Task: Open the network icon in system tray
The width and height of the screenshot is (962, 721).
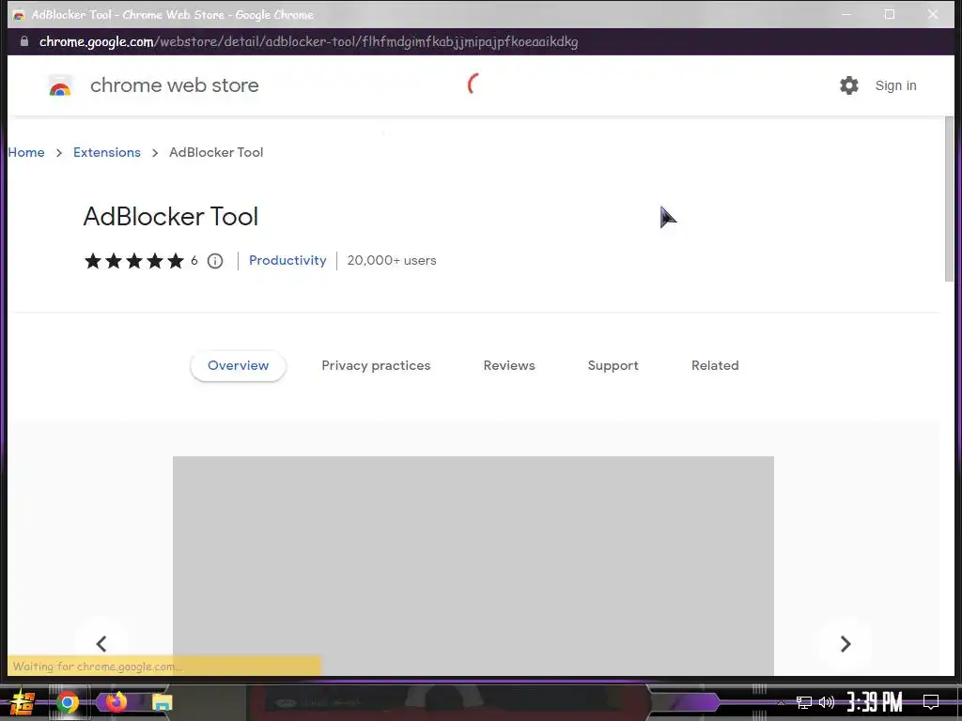Action: 804,702
